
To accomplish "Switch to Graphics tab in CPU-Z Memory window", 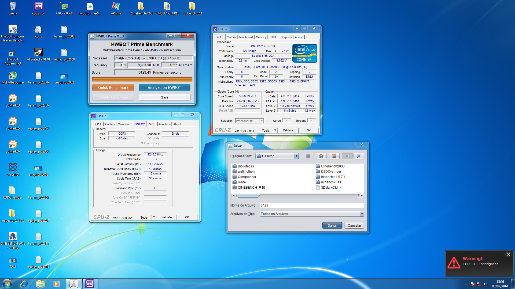I will (x=164, y=124).
